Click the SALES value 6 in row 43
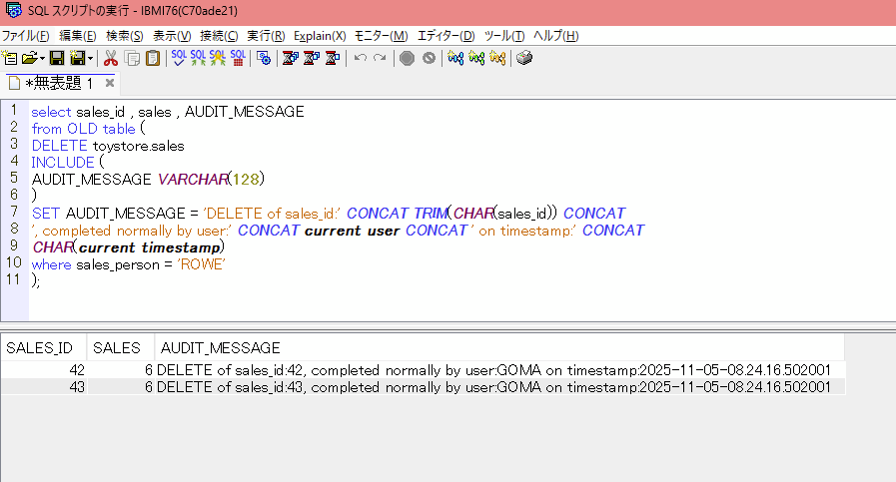This screenshot has height=482, width=896. pyautogui.click(x=121, y=386)
